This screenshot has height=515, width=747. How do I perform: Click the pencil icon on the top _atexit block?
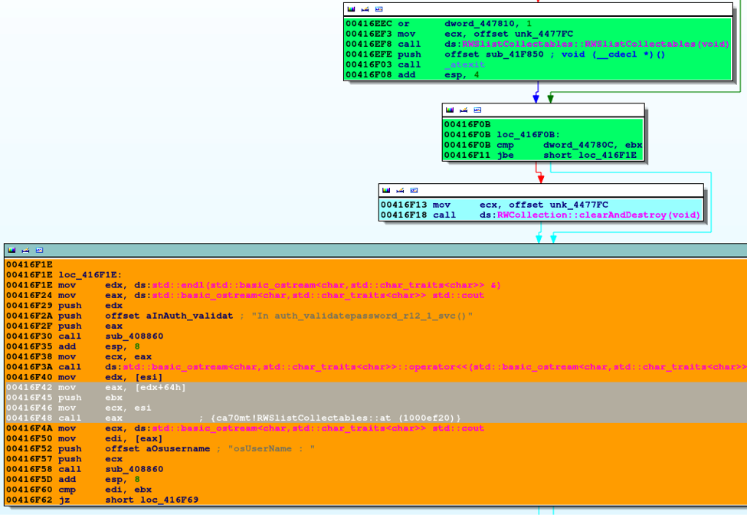point(364,9)
